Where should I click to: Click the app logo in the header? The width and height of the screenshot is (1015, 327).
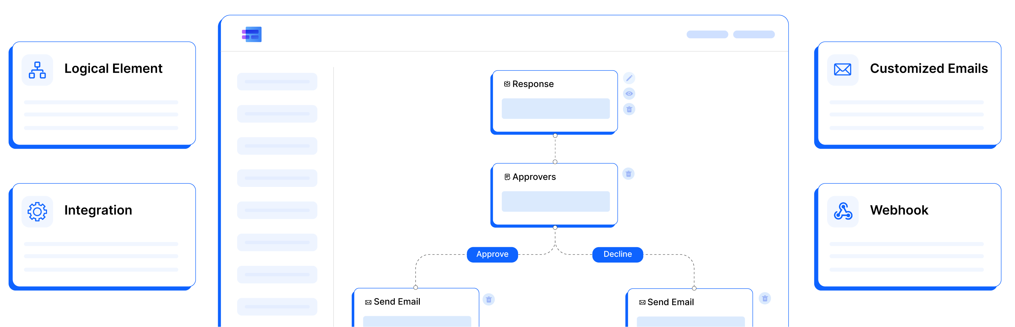[252, 34]
